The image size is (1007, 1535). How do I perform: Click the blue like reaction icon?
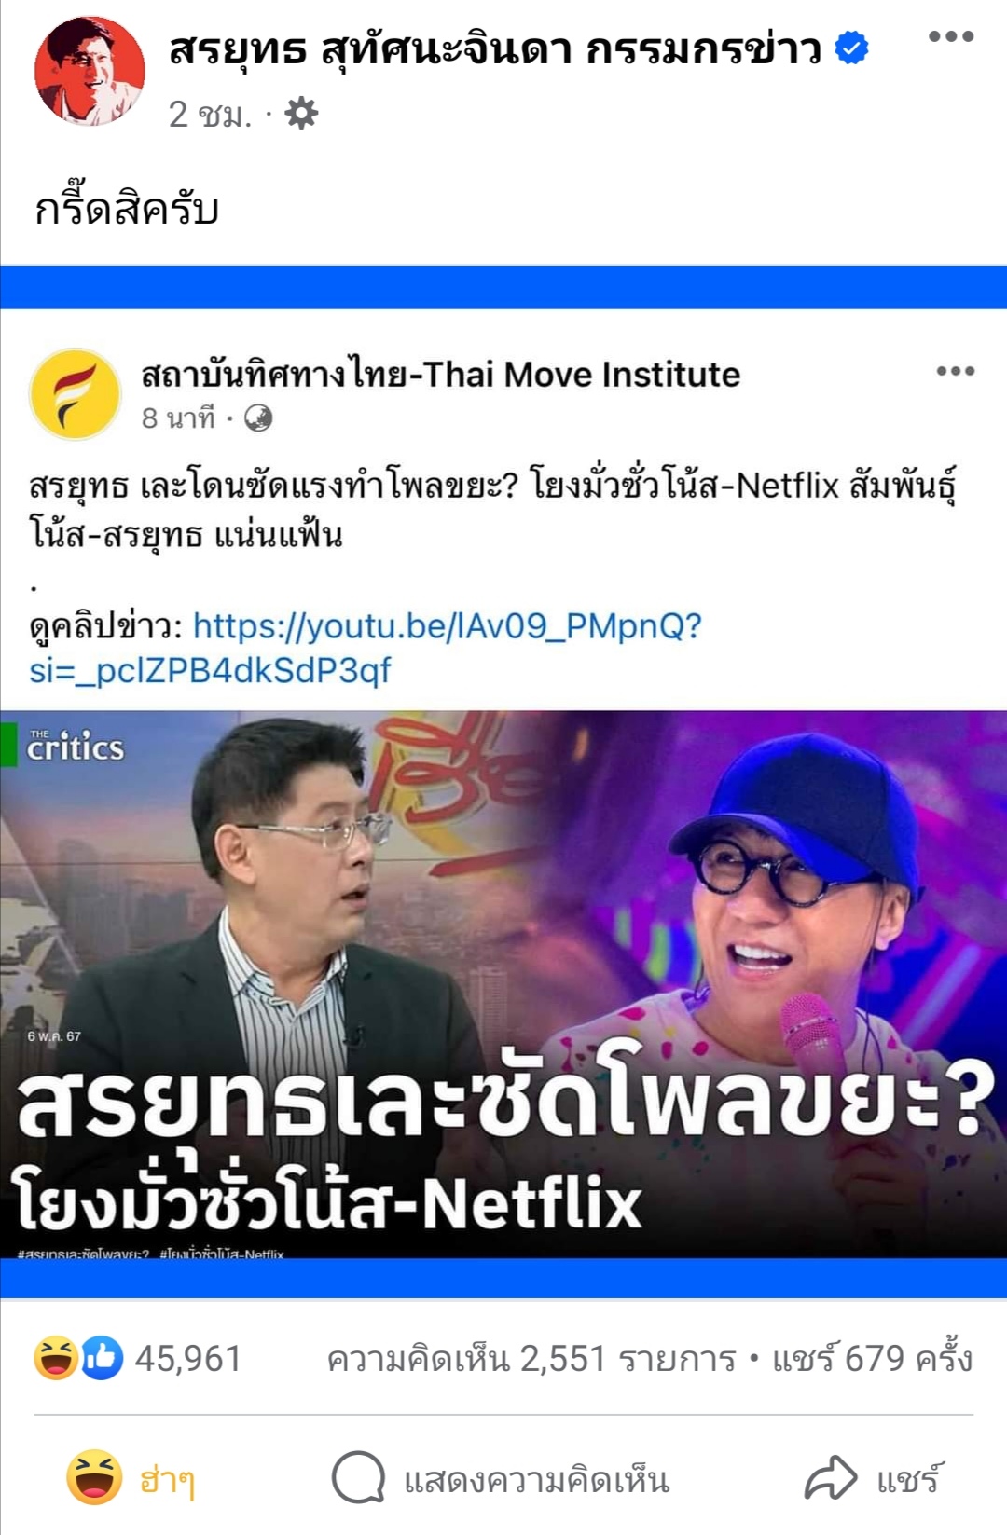coord(102,1358)
